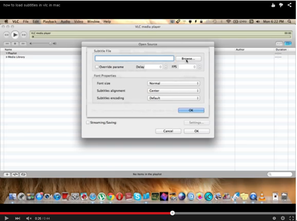Click the Browse... button

point(188,58)
